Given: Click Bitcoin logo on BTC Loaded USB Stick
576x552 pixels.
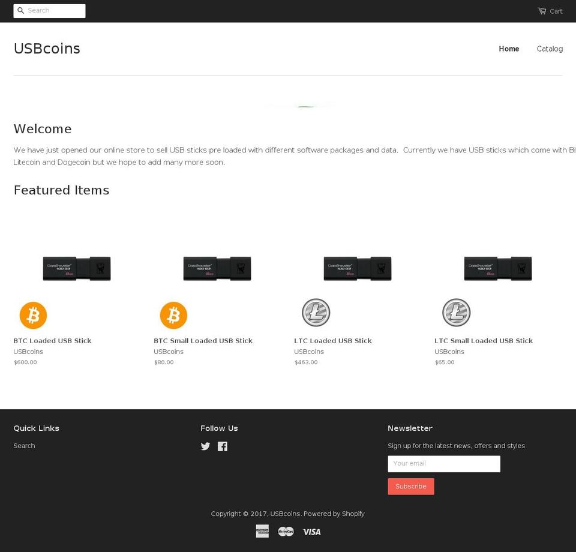Looking at the screenshot, I should [x=33, y=315].
